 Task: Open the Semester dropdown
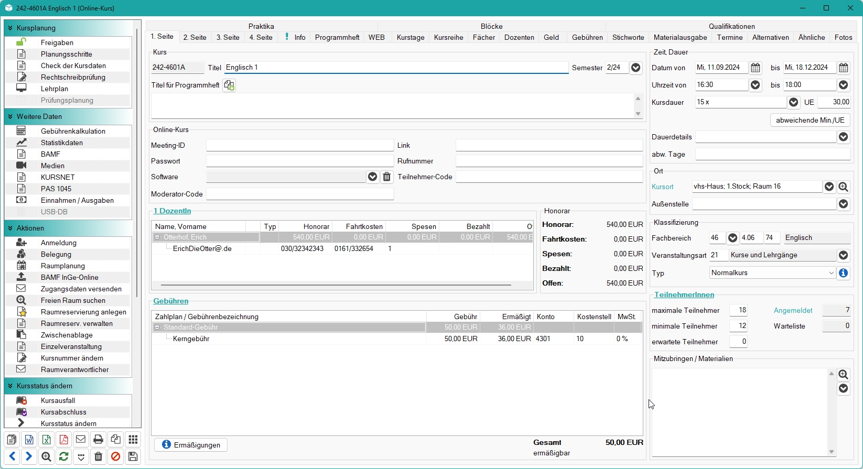pyautogui.click(x=635, y=68)
